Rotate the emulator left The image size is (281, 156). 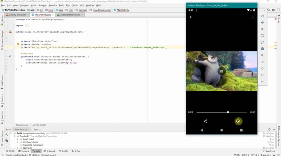click(262, 36)
